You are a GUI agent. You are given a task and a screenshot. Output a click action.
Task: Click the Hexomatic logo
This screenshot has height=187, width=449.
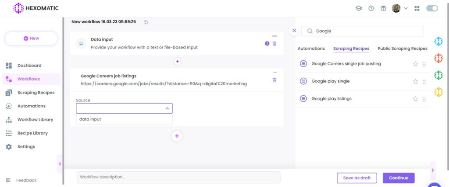tap(36, 8)
